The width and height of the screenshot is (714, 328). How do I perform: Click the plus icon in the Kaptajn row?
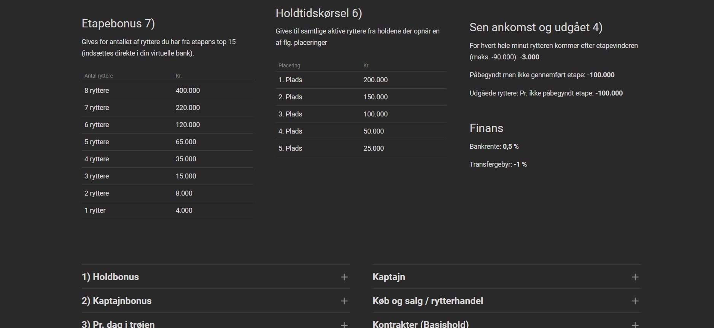(635, 277)
